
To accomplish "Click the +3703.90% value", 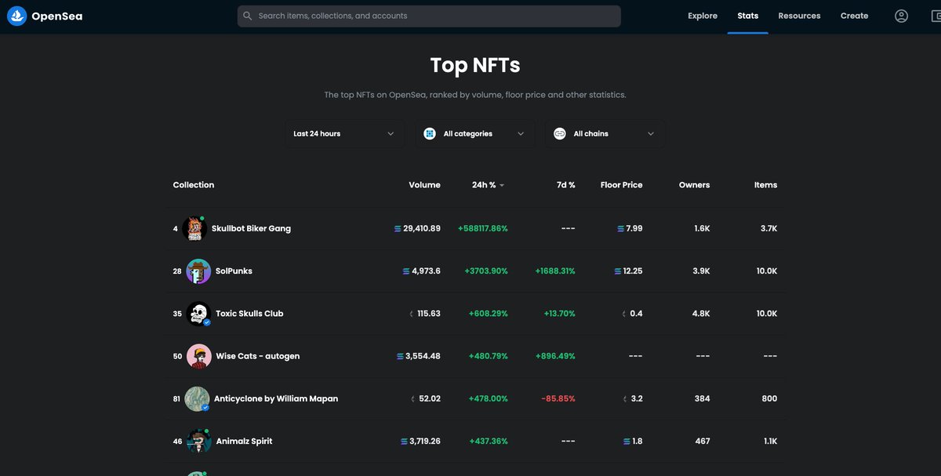I will click(x=486, y=271).
